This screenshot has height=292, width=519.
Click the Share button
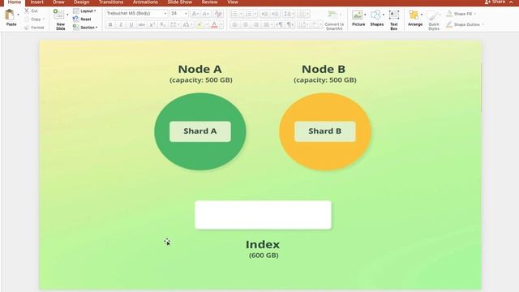(495, 2)
